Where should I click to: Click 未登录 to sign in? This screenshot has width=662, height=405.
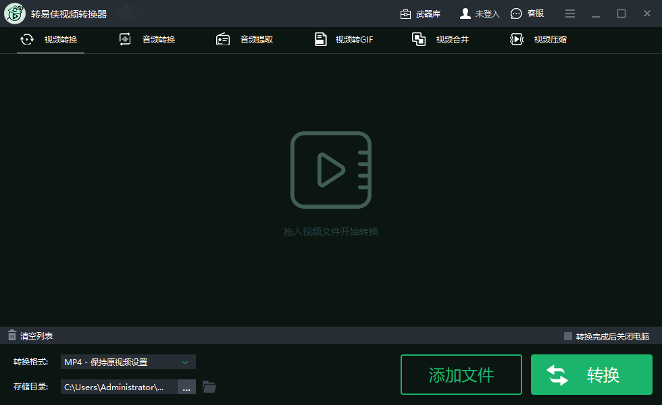[480, 13]
